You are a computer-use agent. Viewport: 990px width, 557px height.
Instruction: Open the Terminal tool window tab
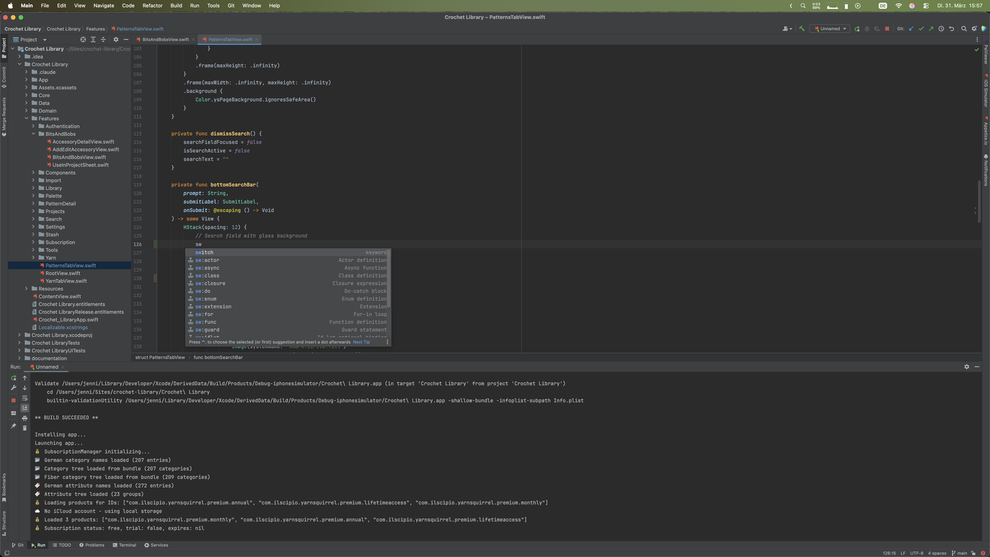[x=124, y=545]
